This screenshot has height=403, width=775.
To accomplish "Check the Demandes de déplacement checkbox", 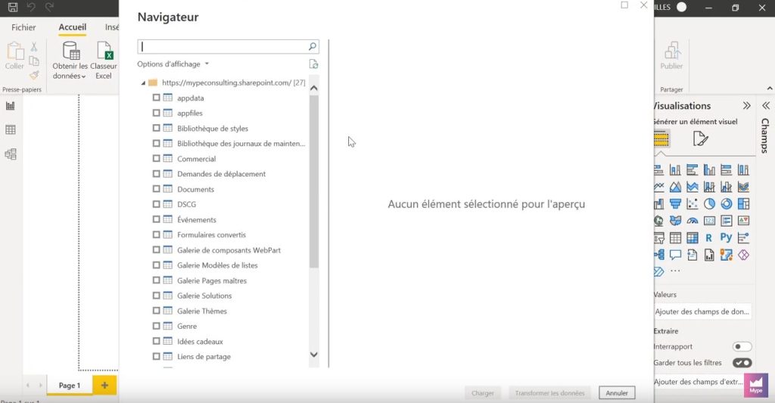I will [156, 174].
